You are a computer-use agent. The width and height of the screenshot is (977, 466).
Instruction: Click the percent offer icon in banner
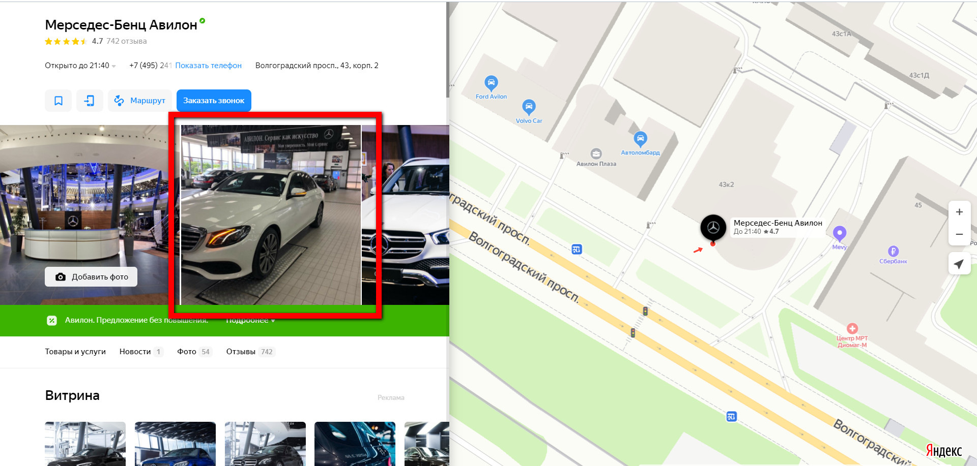52,320
